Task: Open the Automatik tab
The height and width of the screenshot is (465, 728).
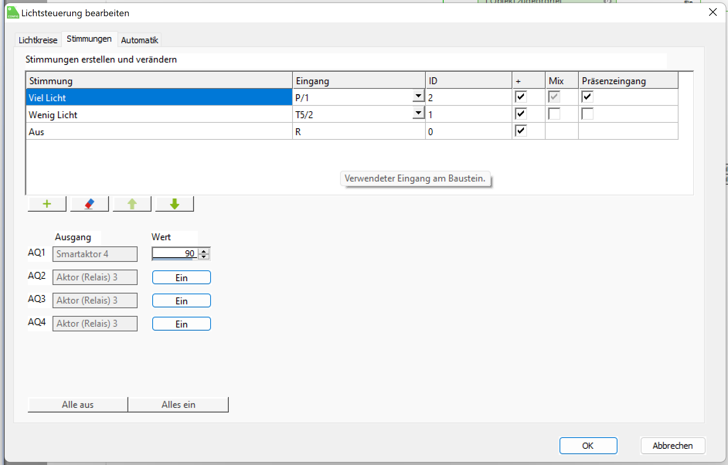Action: 139,40
